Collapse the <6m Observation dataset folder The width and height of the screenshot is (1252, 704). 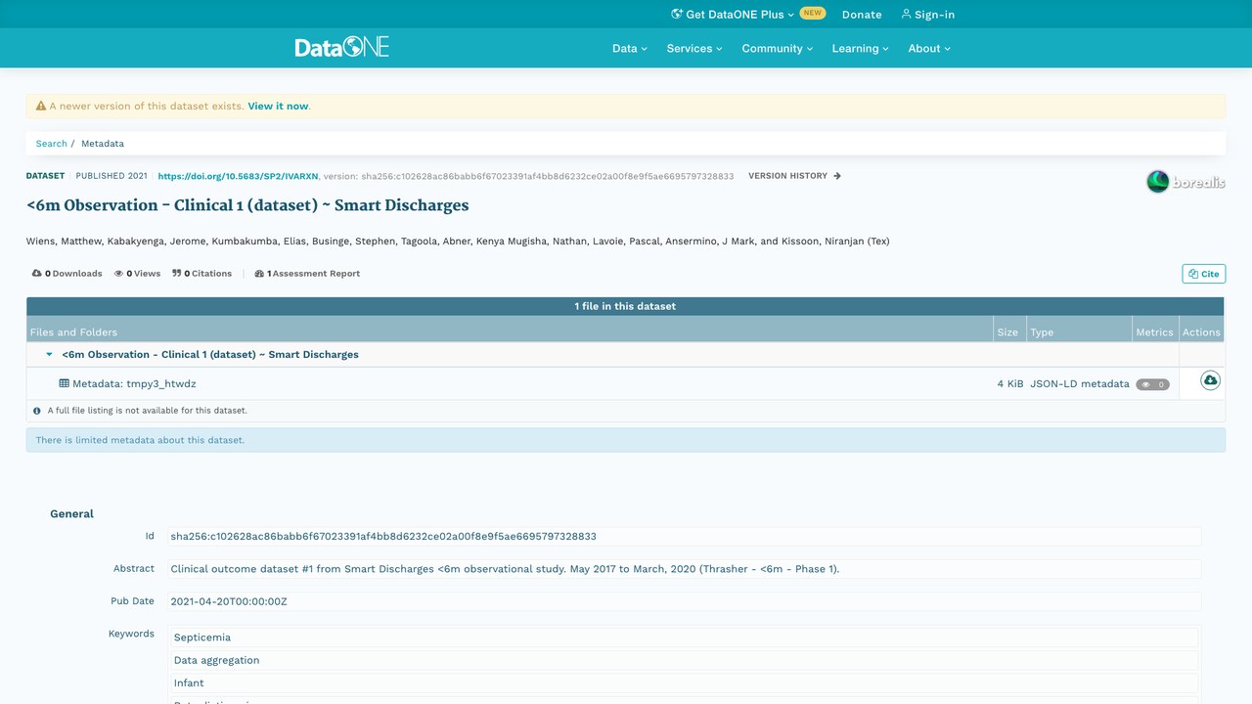(49, 354)
